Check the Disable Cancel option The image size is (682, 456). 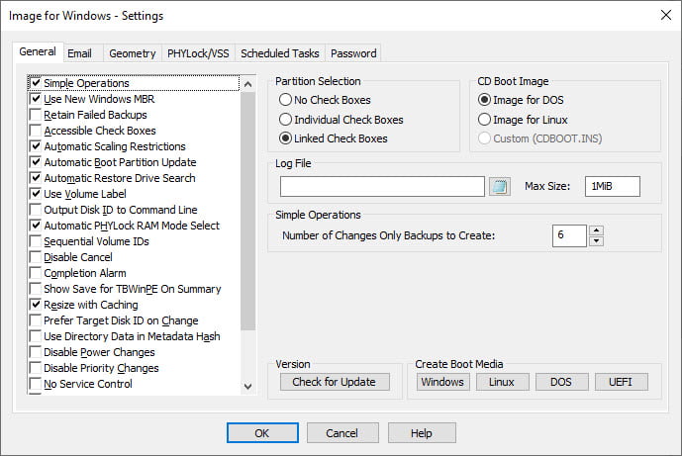[x=36, y=257]
